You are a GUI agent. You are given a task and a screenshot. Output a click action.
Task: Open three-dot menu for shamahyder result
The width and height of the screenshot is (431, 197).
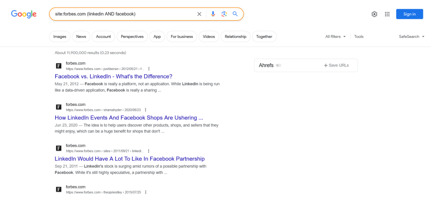[x=145, y=110]
